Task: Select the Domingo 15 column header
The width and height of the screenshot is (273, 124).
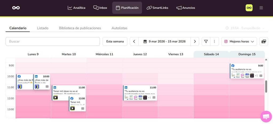Action: pyautogui.click(x=247, y=54)
